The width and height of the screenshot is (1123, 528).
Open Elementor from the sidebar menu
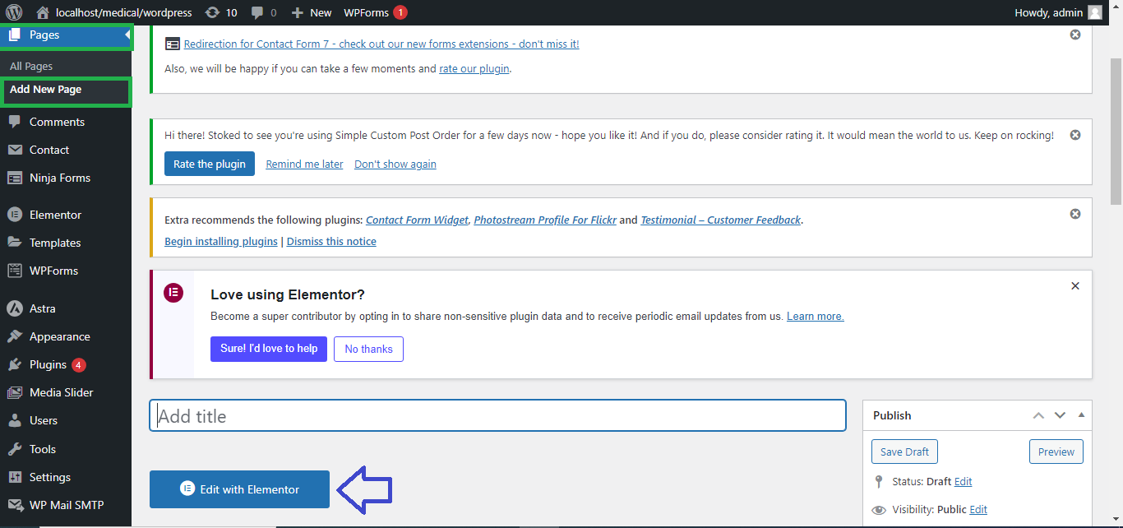55,215
